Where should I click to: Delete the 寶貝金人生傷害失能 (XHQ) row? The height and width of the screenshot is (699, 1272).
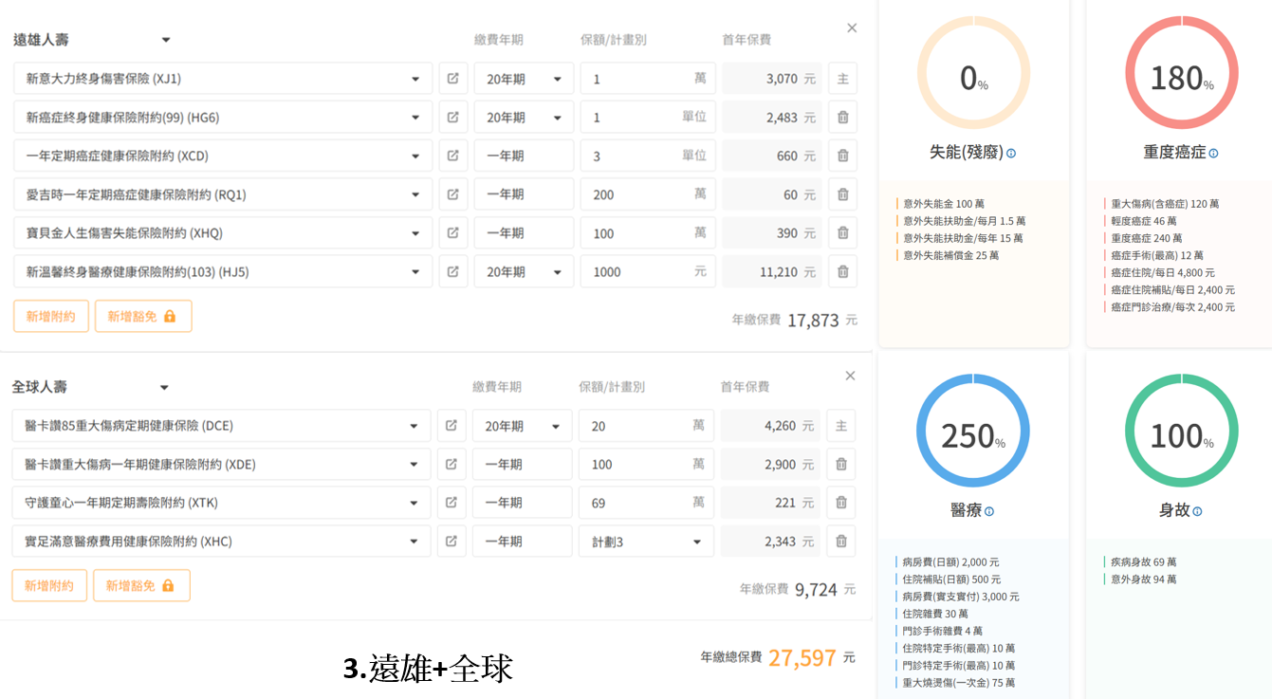pyautogui.click(x=842, y=232)
